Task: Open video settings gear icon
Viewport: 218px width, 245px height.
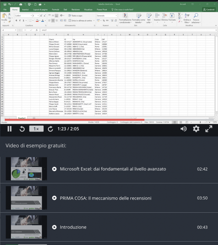Action: 196,129
